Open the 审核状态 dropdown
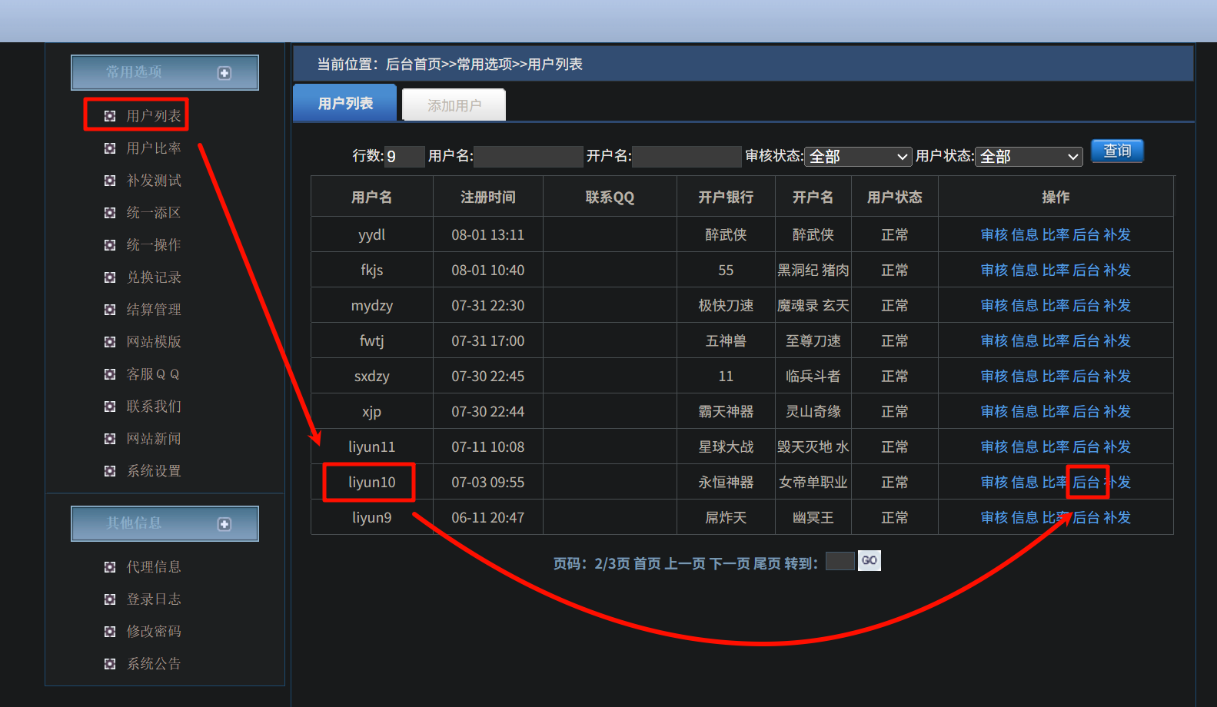This screenshot has height=707, width=1217. [858, 157]
